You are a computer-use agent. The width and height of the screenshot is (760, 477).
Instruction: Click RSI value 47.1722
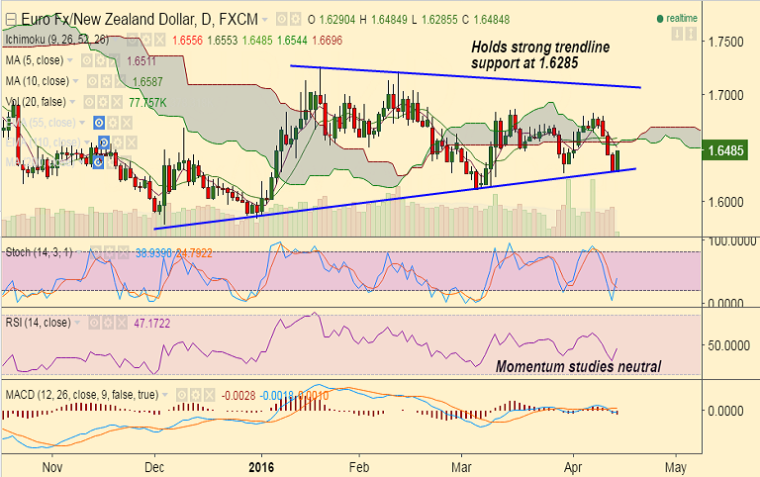click(152, 324)
